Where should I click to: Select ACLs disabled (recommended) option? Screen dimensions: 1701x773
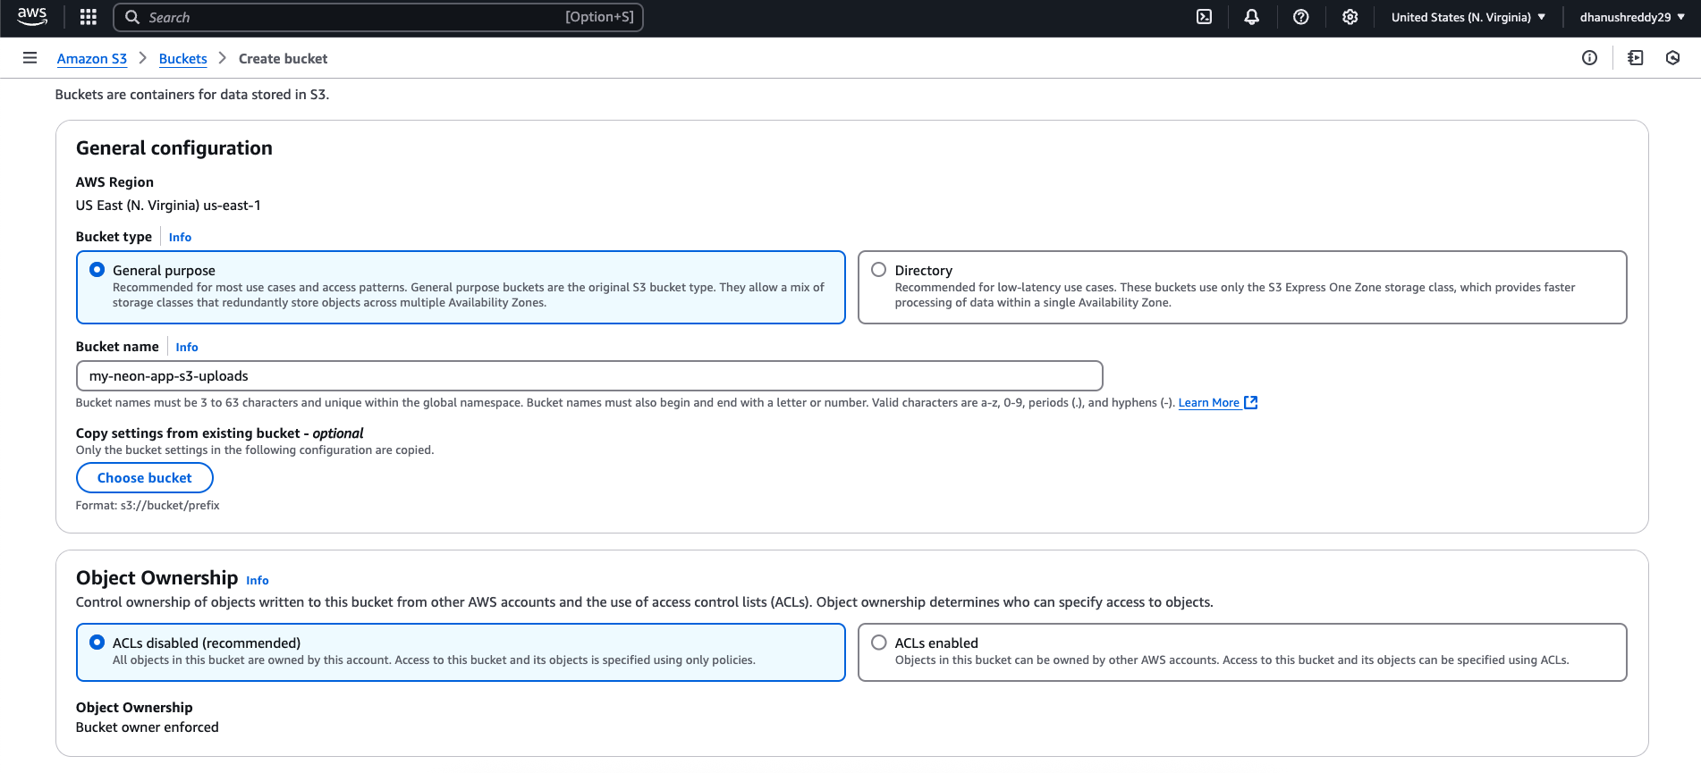(x=97, y=643)
